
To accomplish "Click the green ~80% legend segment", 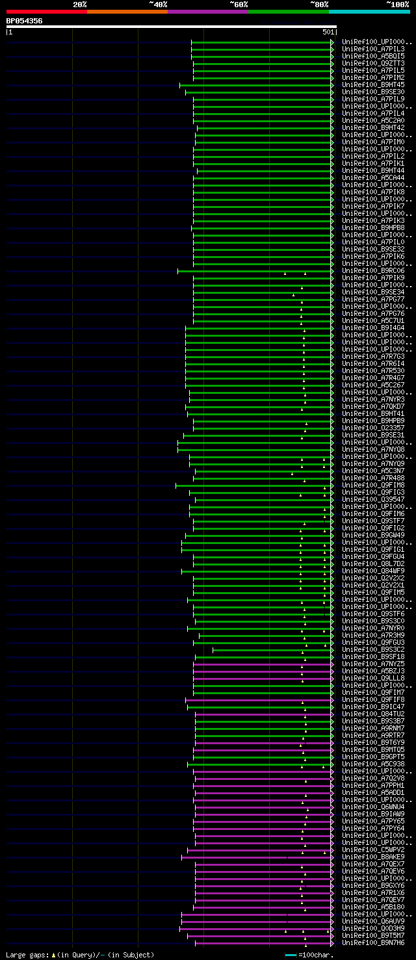I will pos(288,12).
